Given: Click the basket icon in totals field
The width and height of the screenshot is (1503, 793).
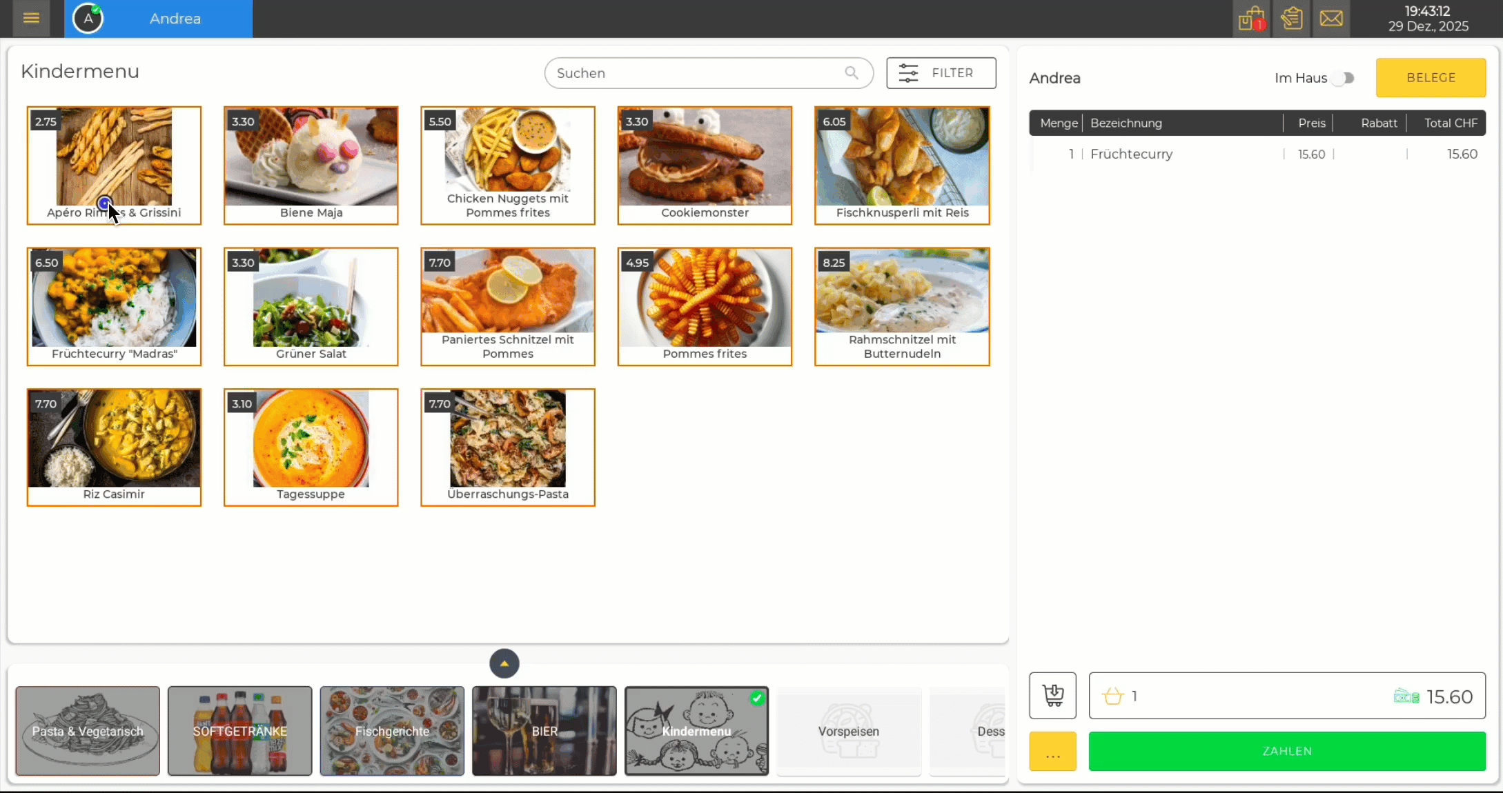Looking at the screenshot, I should [x=1113, y=696].
